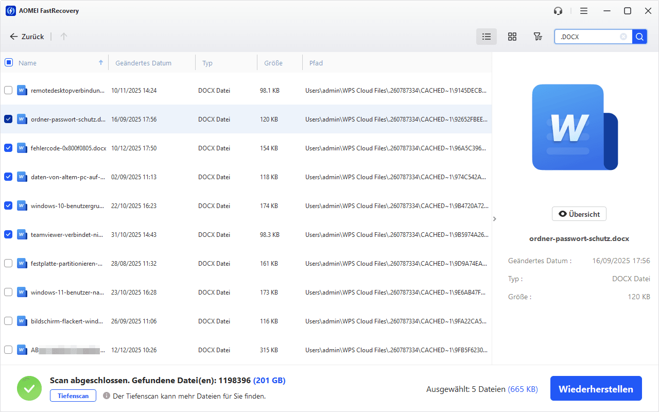This screenshot has width=659, height=412.
Task: Collapse the preview panel with chevron
Action: click(495, 219)
